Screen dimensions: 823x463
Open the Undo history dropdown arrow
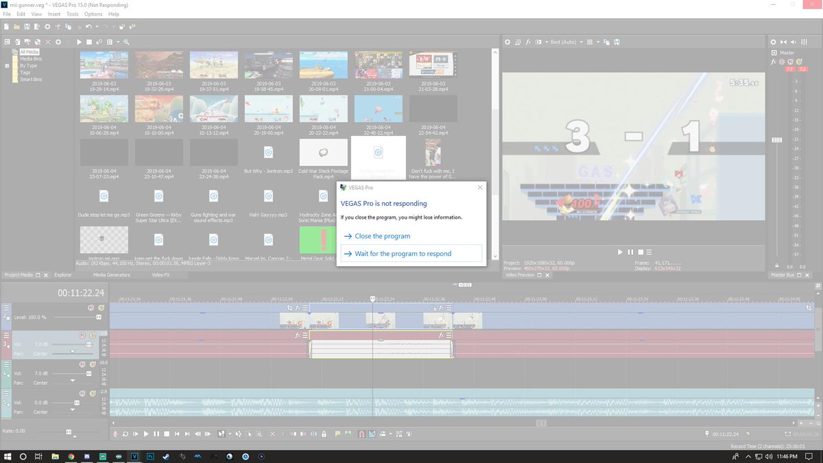97,27
